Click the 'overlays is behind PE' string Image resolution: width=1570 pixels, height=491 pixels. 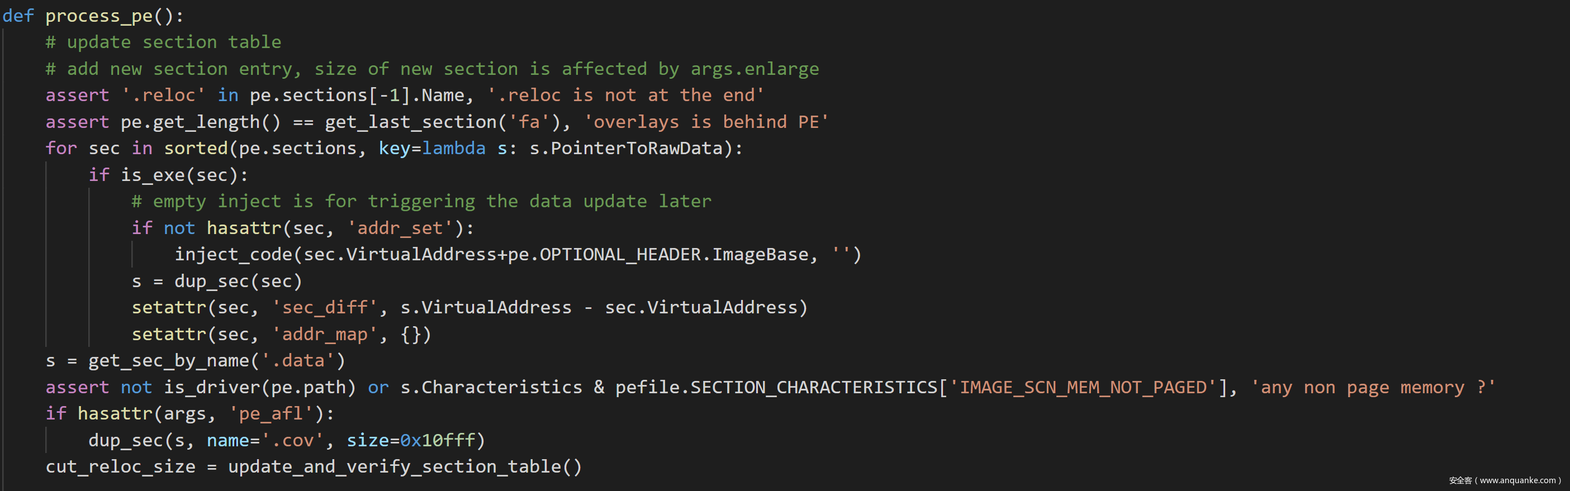706,122
